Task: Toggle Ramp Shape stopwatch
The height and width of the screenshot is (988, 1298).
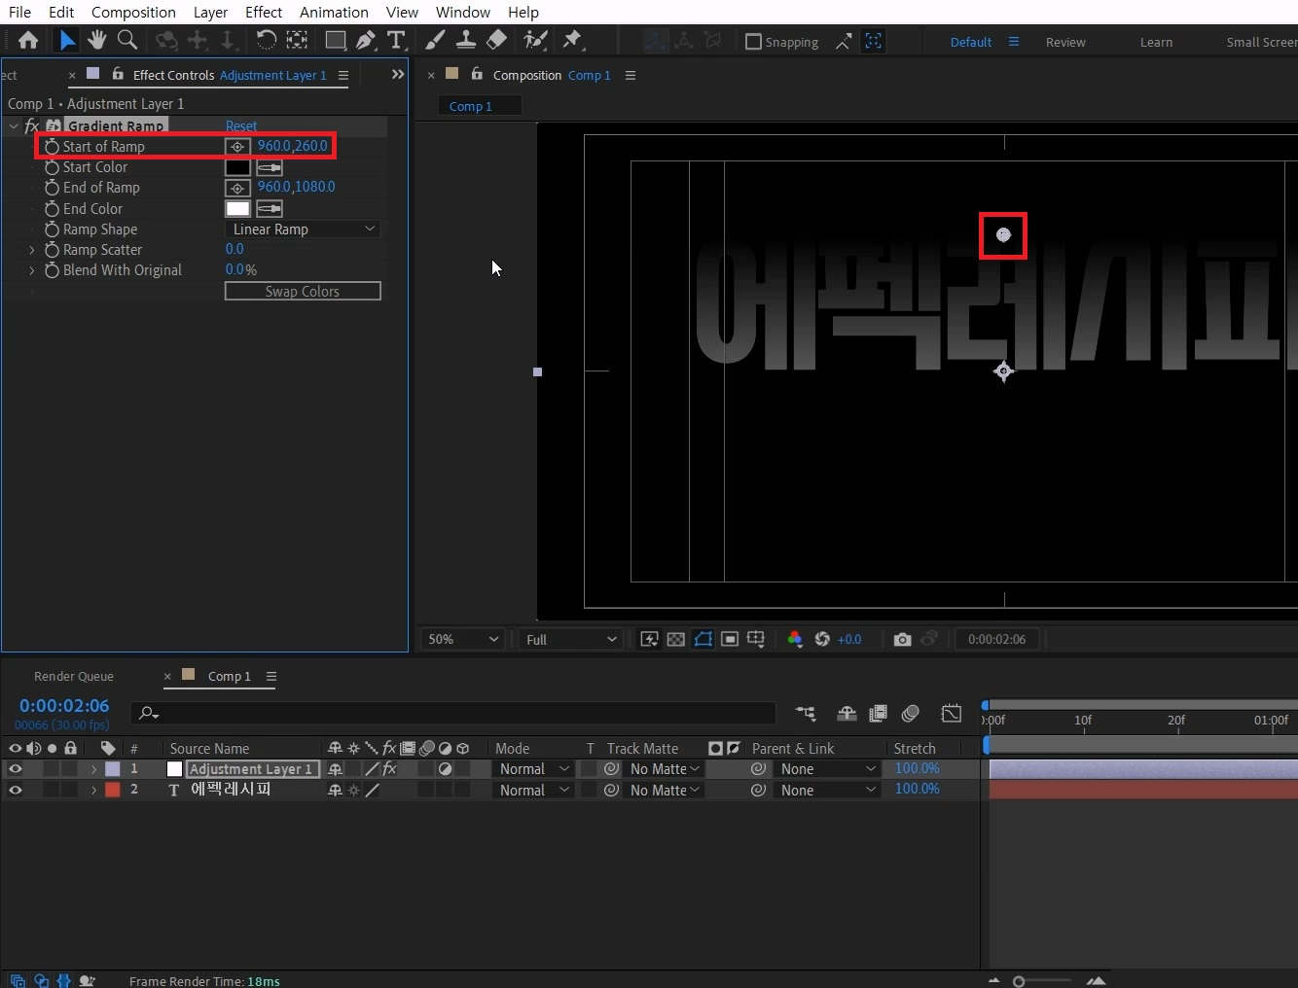Action: 53,229
